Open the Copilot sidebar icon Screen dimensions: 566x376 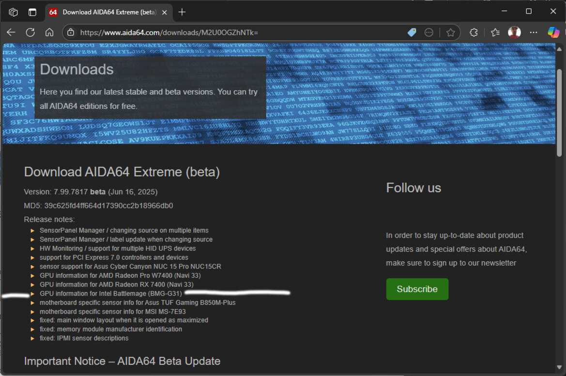(x=553, y=32)
